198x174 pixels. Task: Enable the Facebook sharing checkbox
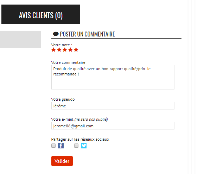tap(53, 146)
